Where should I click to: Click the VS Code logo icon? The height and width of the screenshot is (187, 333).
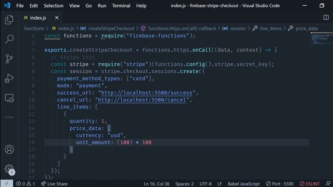(x=7, y=5)
